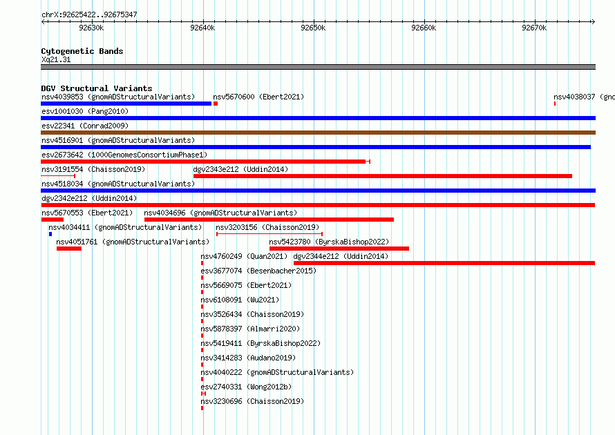Select the red nsv4051761 variant bar
The image size is (615, 435).
pos(69,249)
